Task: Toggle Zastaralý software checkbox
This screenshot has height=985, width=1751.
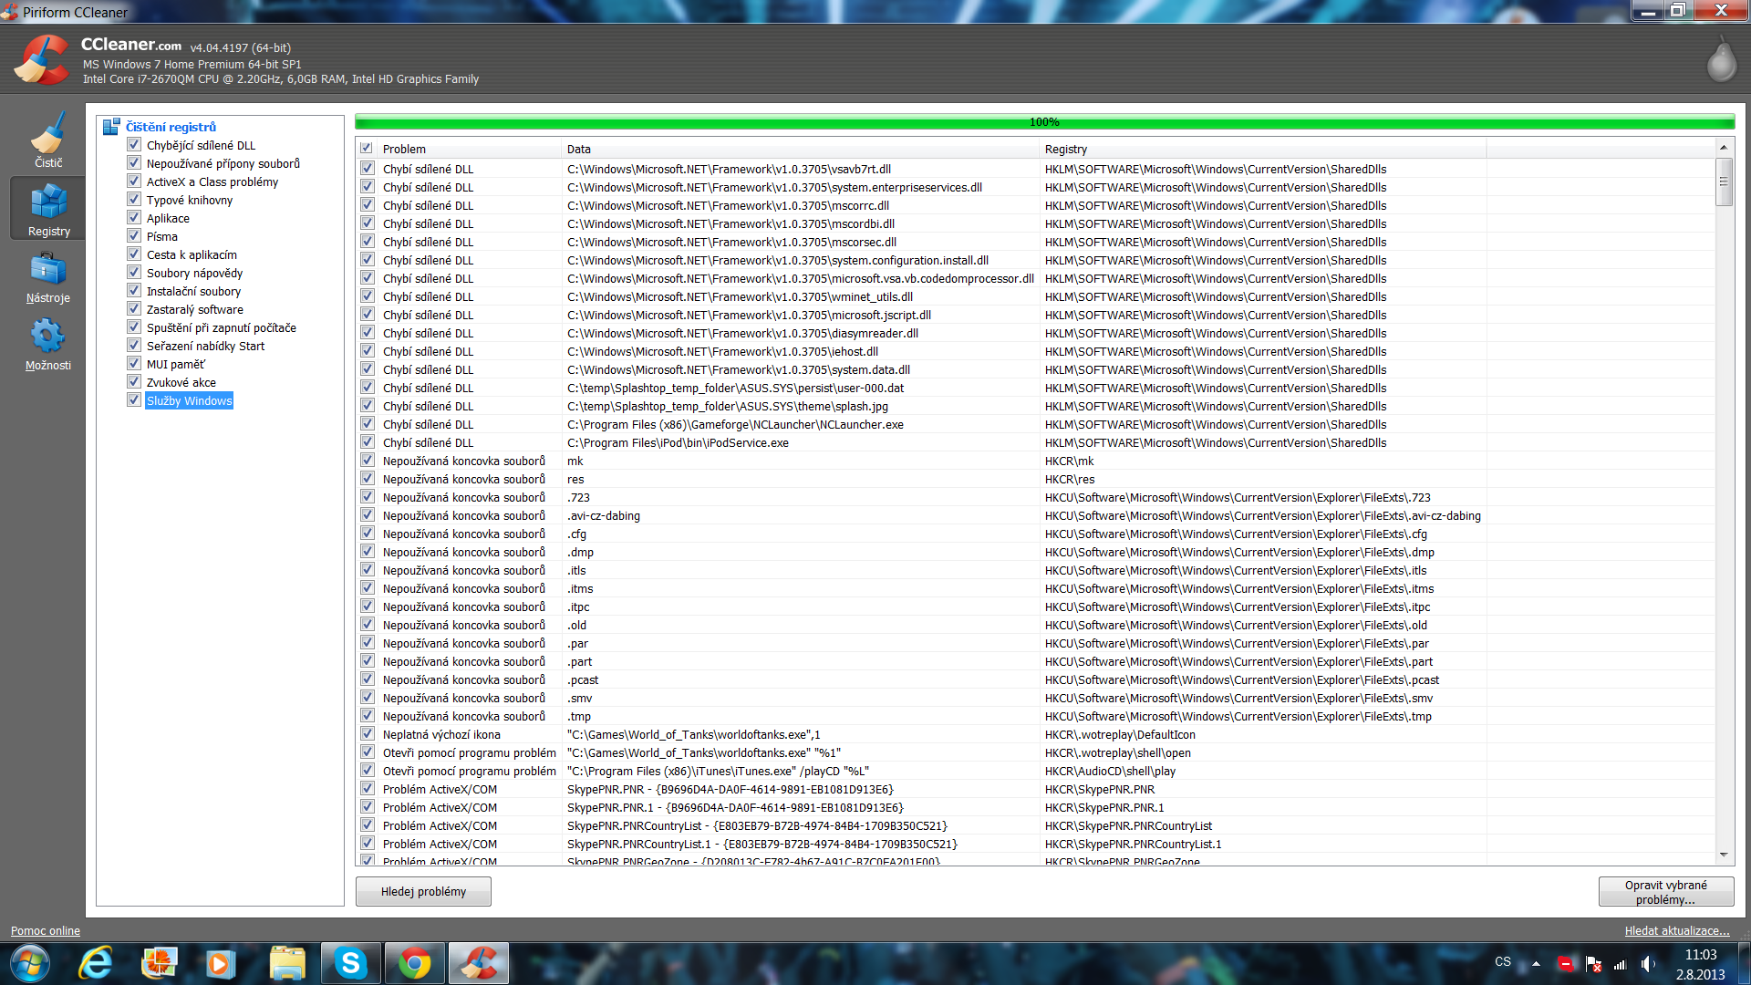Action: 134,309
